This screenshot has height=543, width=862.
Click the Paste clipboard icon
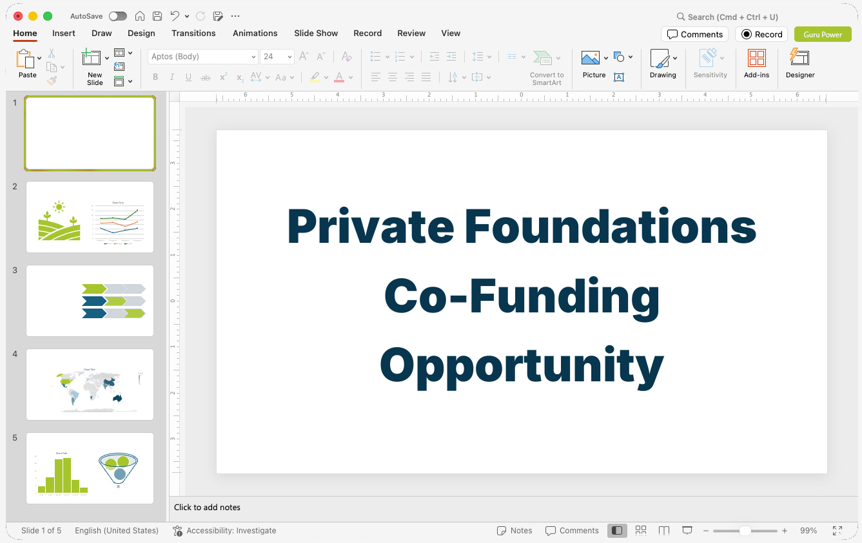tap(25, 59)
